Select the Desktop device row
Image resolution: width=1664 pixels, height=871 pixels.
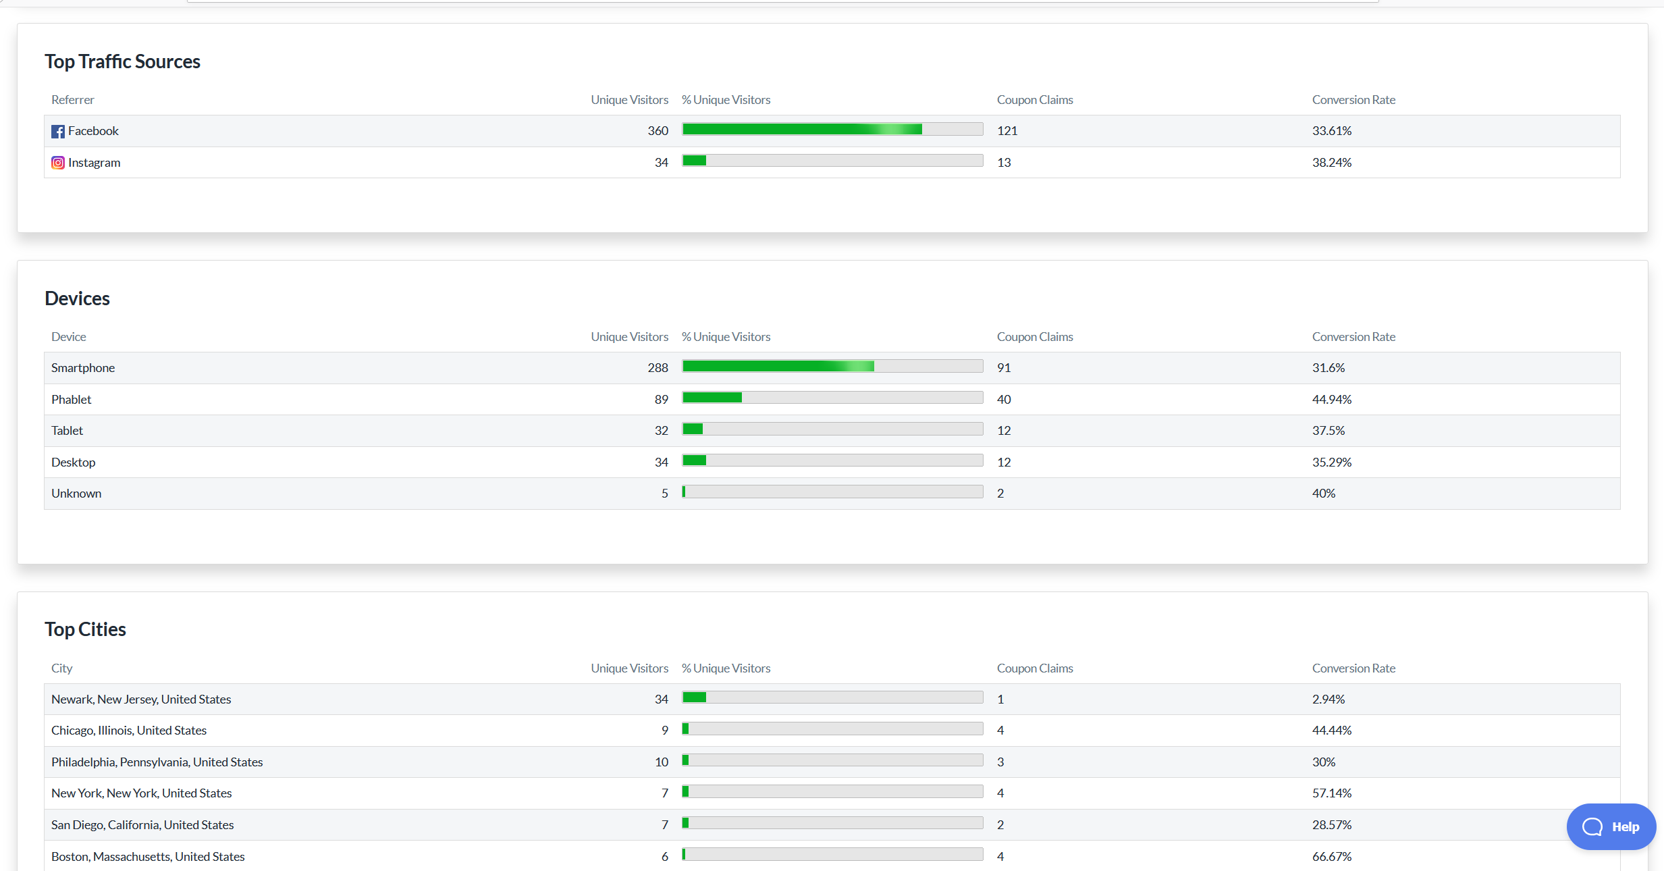pos(74,463)
